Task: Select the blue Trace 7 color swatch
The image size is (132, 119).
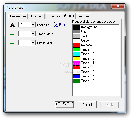Action: [76, 76]
